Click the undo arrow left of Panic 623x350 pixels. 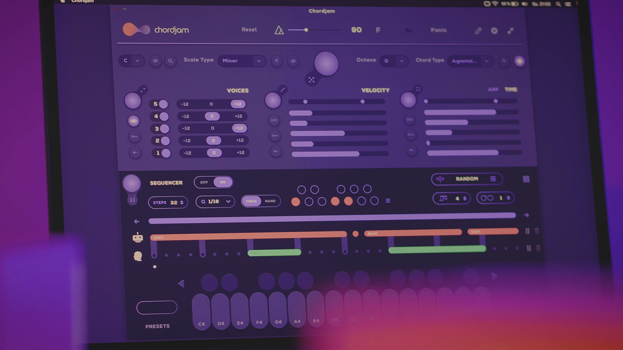click(409, 30)
